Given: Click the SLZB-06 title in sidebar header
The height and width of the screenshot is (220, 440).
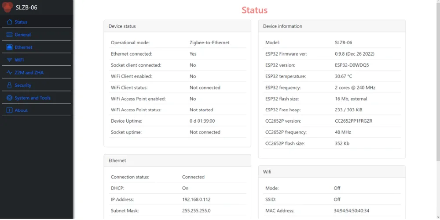Looking at the screenshot, I should click(26, 7).
